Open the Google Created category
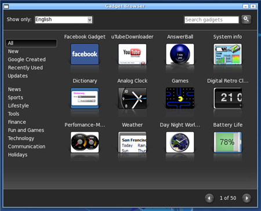 pos(27,59)
